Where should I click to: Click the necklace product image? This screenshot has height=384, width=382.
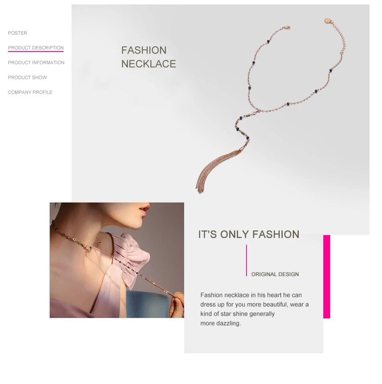click(x=270, y=105)
